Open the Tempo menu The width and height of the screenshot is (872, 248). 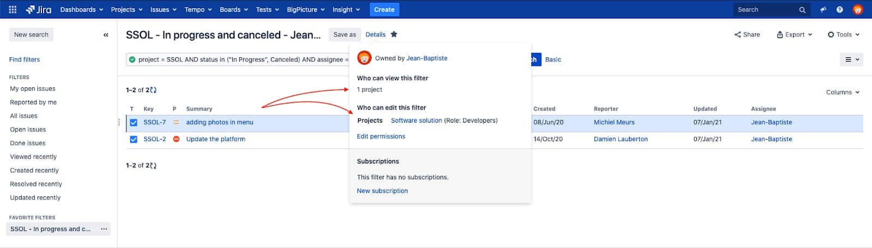pyautogui.click(x=198, y=9)
